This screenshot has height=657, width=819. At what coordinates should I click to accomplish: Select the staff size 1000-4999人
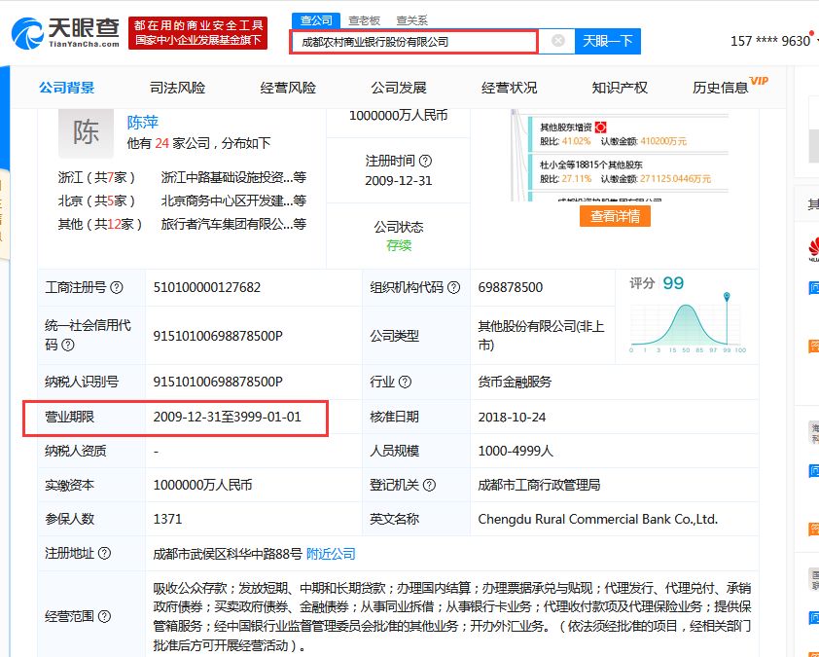pos(516,451)
